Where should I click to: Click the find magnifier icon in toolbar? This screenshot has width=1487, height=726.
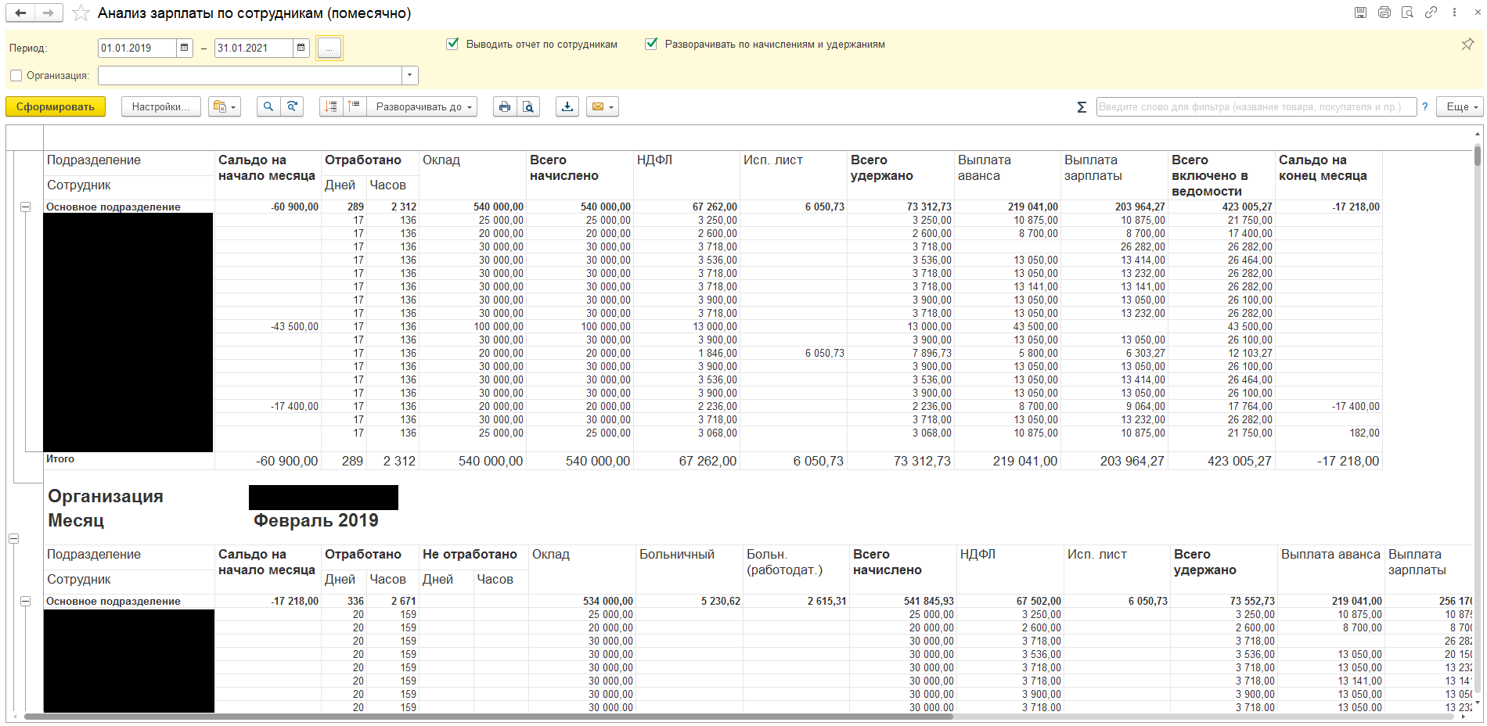click(x=268, y=107)
